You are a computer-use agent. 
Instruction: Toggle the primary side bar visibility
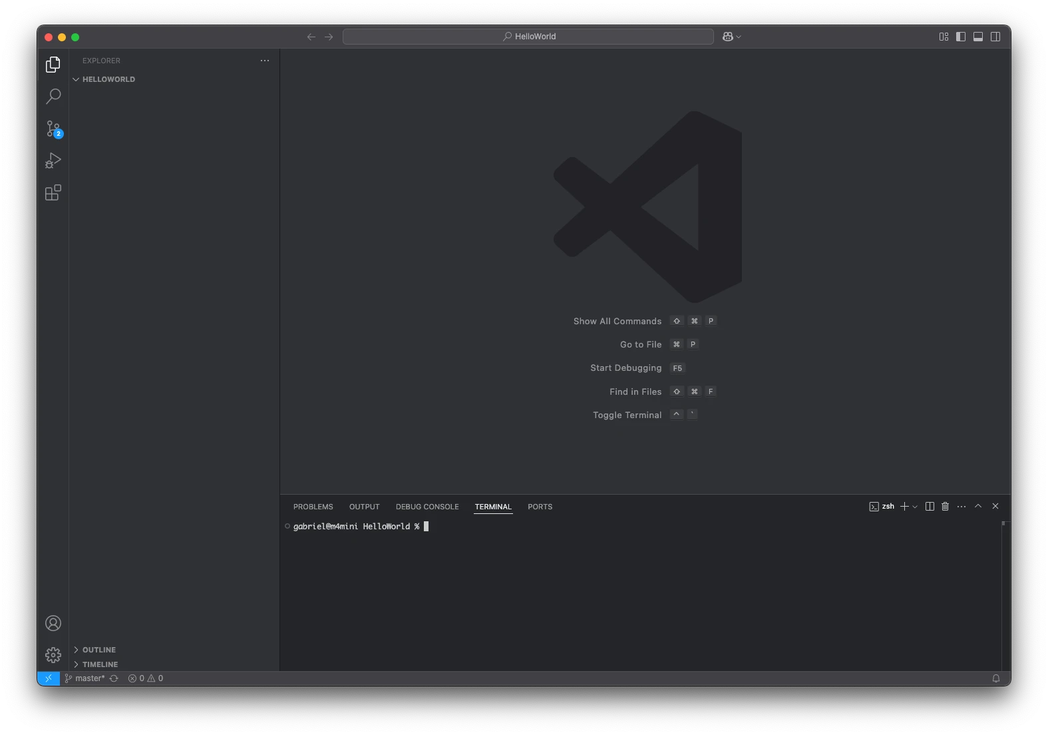(x=961, y=37)
